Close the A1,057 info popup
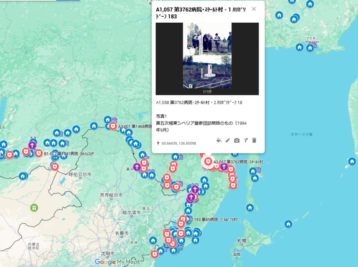358x267 pixels. (x=254, y=9)
